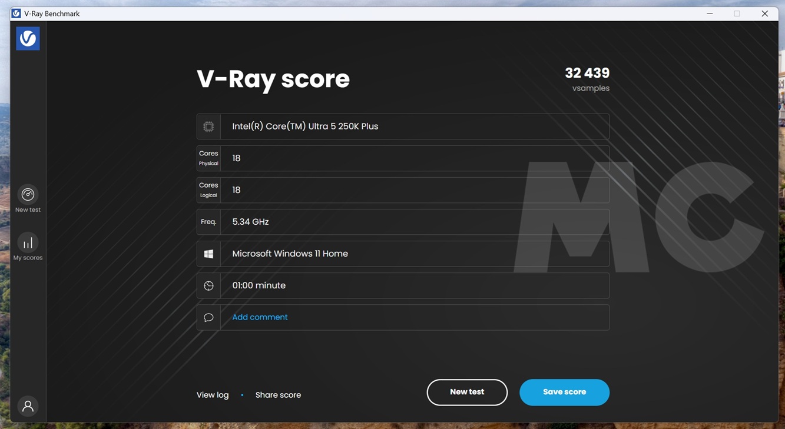Open View log
This screenshot has width=785, height=429.
click(x=212, y=394)
